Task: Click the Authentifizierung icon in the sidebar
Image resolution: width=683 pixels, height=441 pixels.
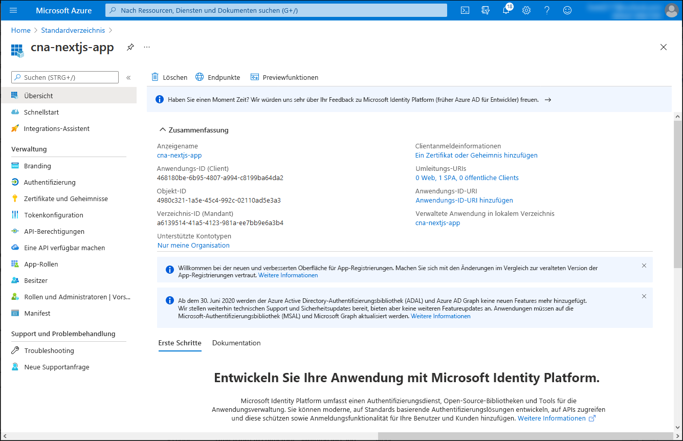Action: [x=15, y=182]
